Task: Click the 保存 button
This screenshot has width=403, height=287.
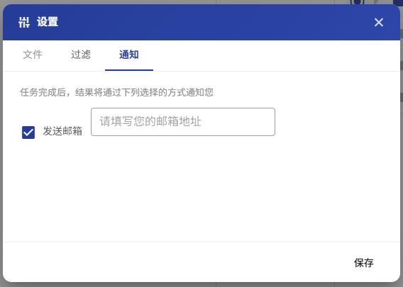Action: point(364,263)
